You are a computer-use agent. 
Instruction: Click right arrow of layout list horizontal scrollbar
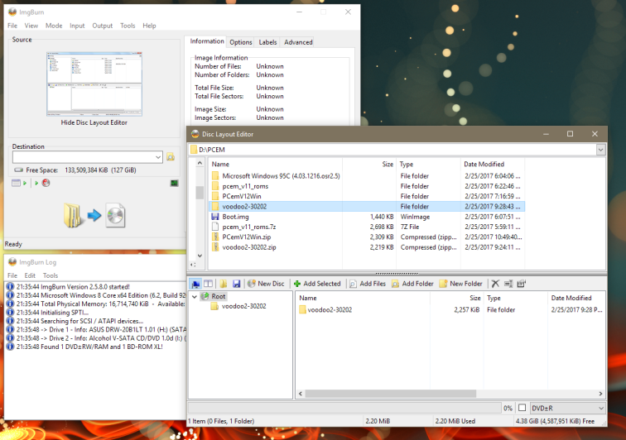pyautogui.click(x=600, y=394)
